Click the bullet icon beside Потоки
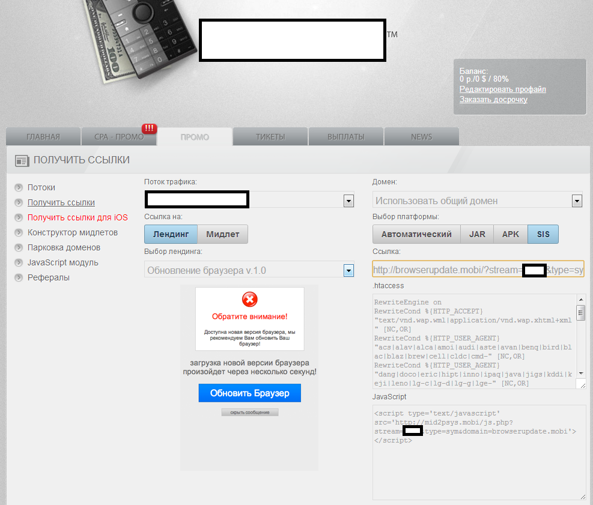This screenshot has width=593, height=505. pos(19,187)
